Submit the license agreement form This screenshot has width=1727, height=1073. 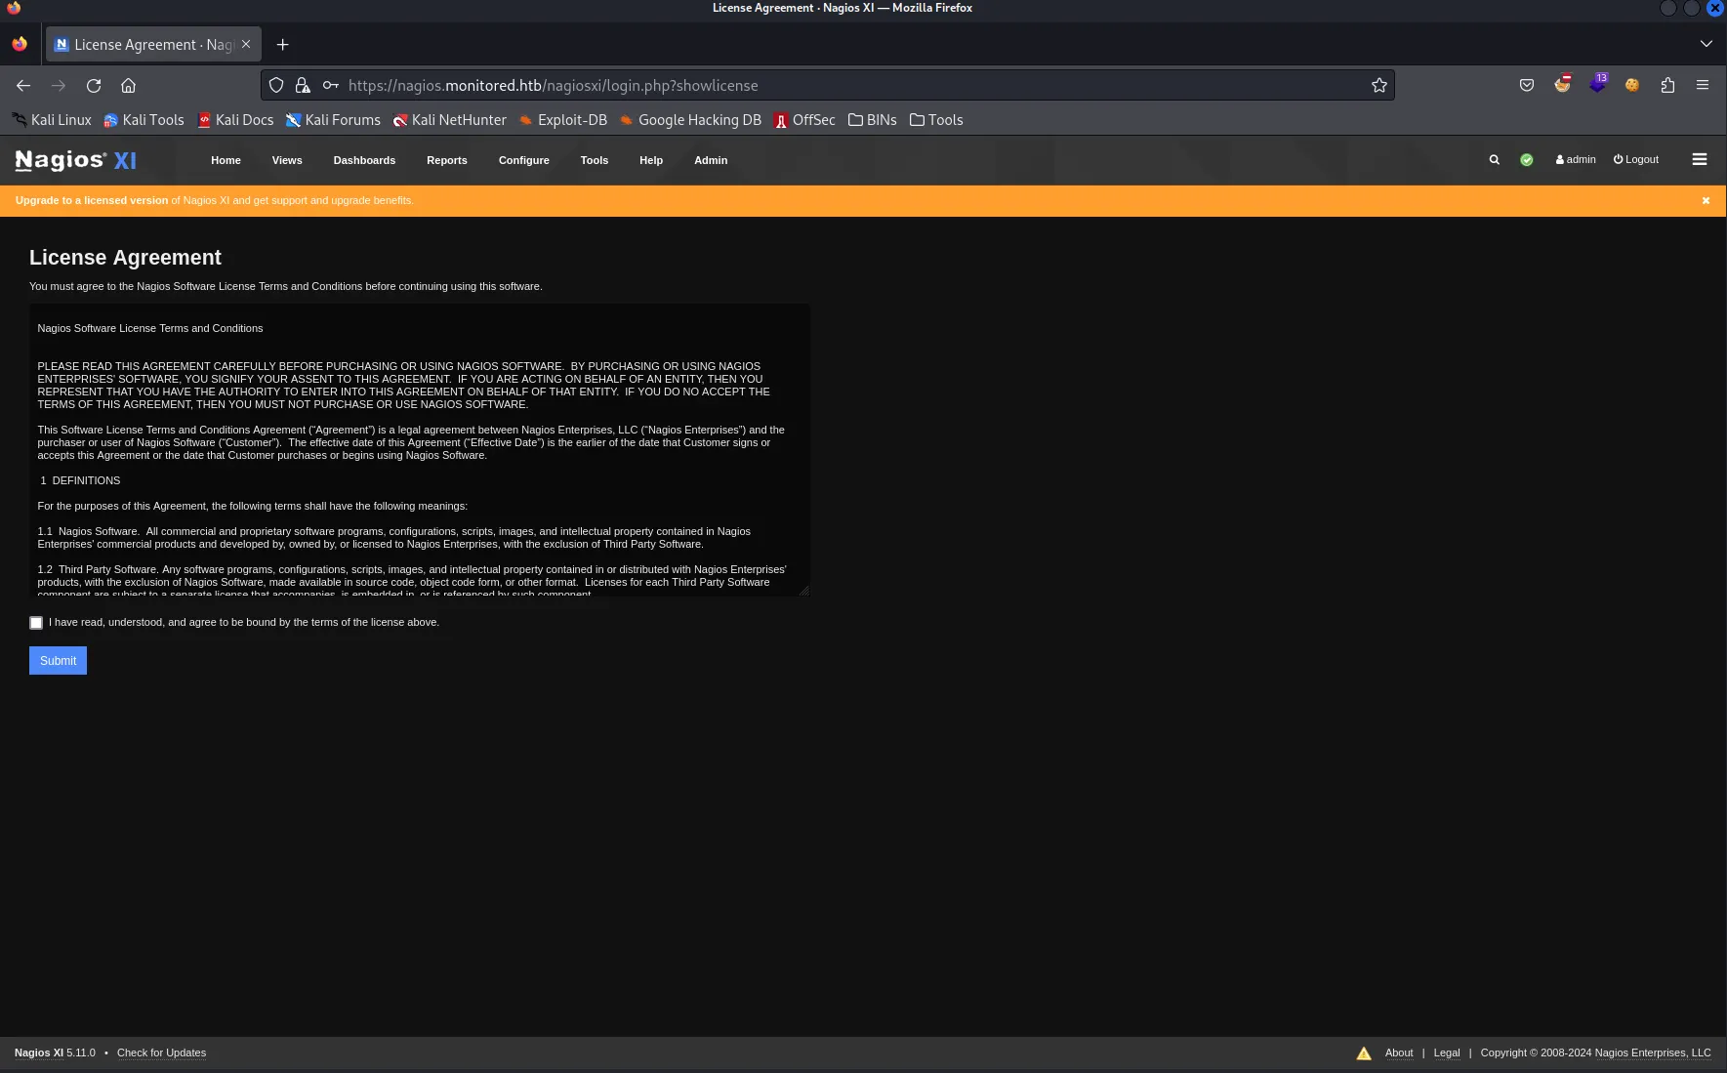pos(58,661)
